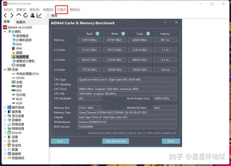Select the CPUID tree item
Screen dimensions: 231x166
tap(20, 78)
